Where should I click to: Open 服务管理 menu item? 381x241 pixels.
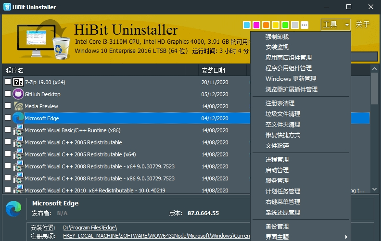[301, 181]
